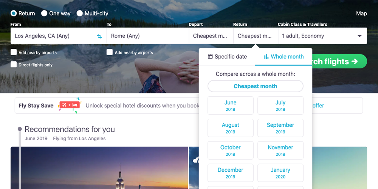Check Add nearby airports under To
This screenshot has height=189, width=378.
point(110,52)
